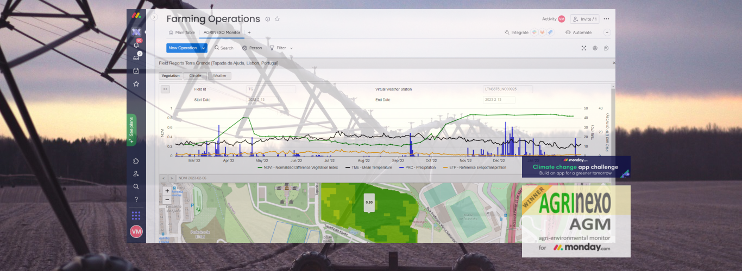Open search magnifier in left sidebar
The width and height of the screenshot is (742, 271).
point(136,186)
